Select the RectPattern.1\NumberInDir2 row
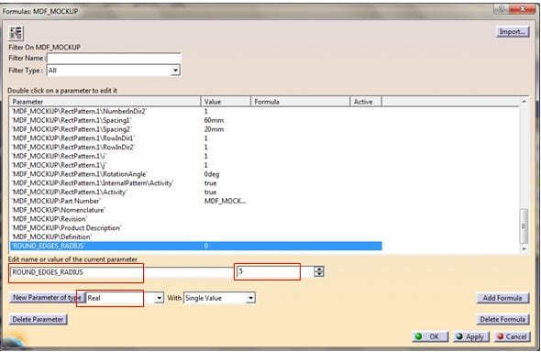This screenshot has width=541, height=352. point(195,111)
